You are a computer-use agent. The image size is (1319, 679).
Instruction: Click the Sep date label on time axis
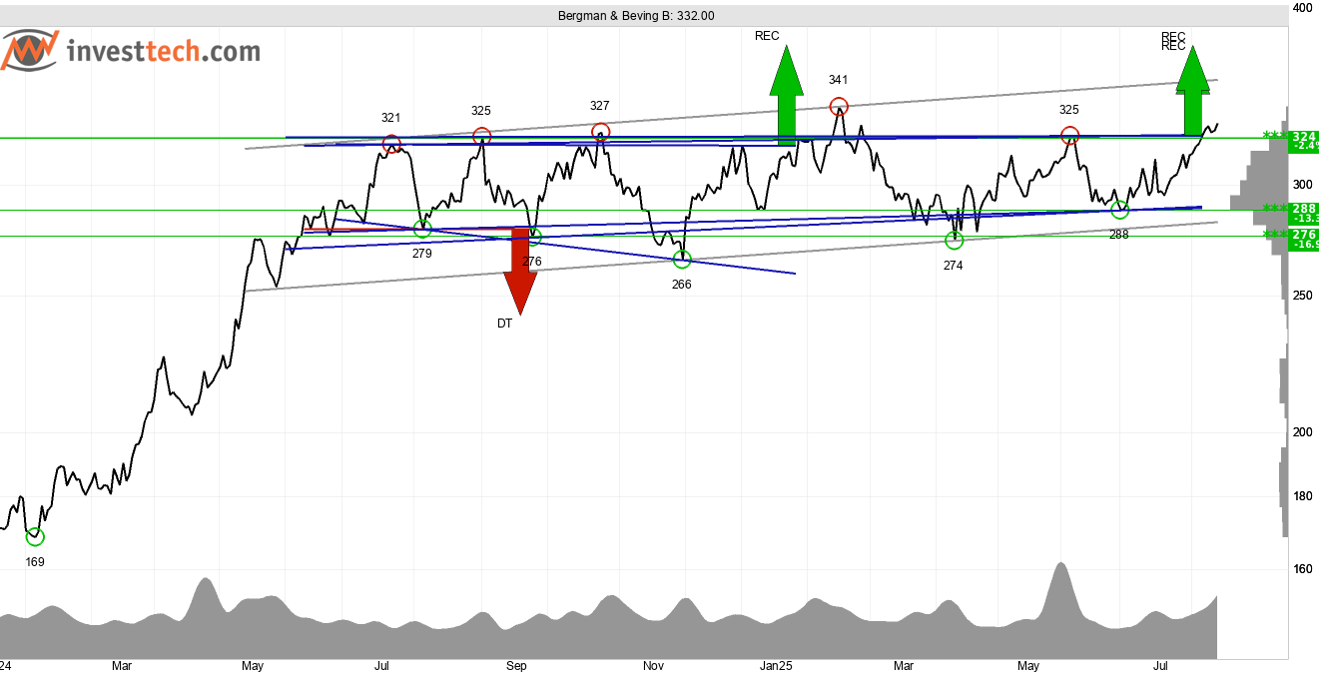[x=516, y=665]
